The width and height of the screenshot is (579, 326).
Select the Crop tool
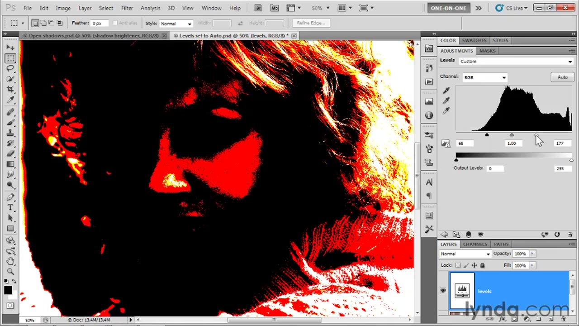[10, 89]
